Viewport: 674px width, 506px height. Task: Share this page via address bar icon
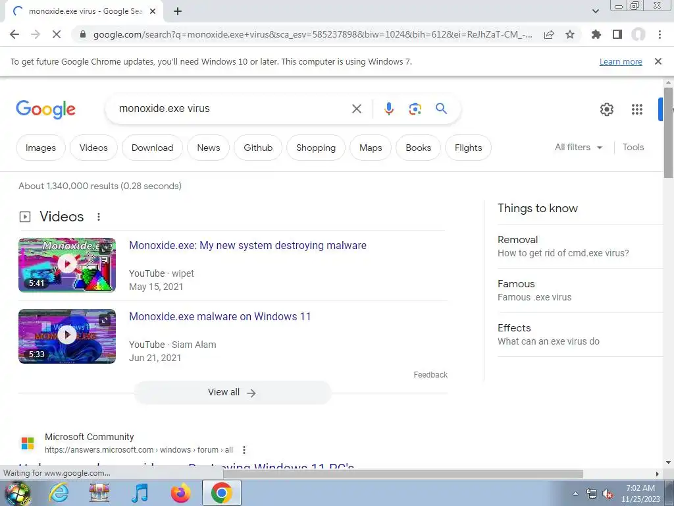[x=549, y=34]
